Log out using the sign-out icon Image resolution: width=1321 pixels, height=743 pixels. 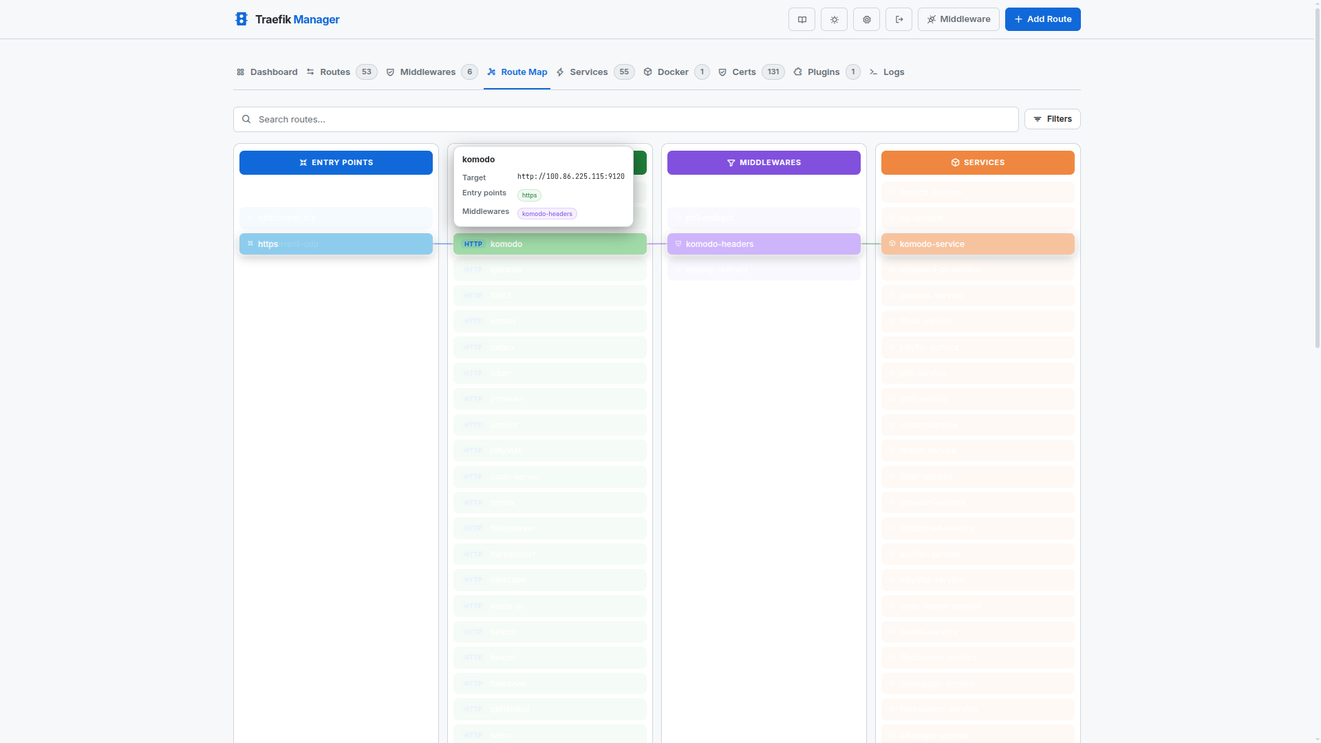(899, 19)
